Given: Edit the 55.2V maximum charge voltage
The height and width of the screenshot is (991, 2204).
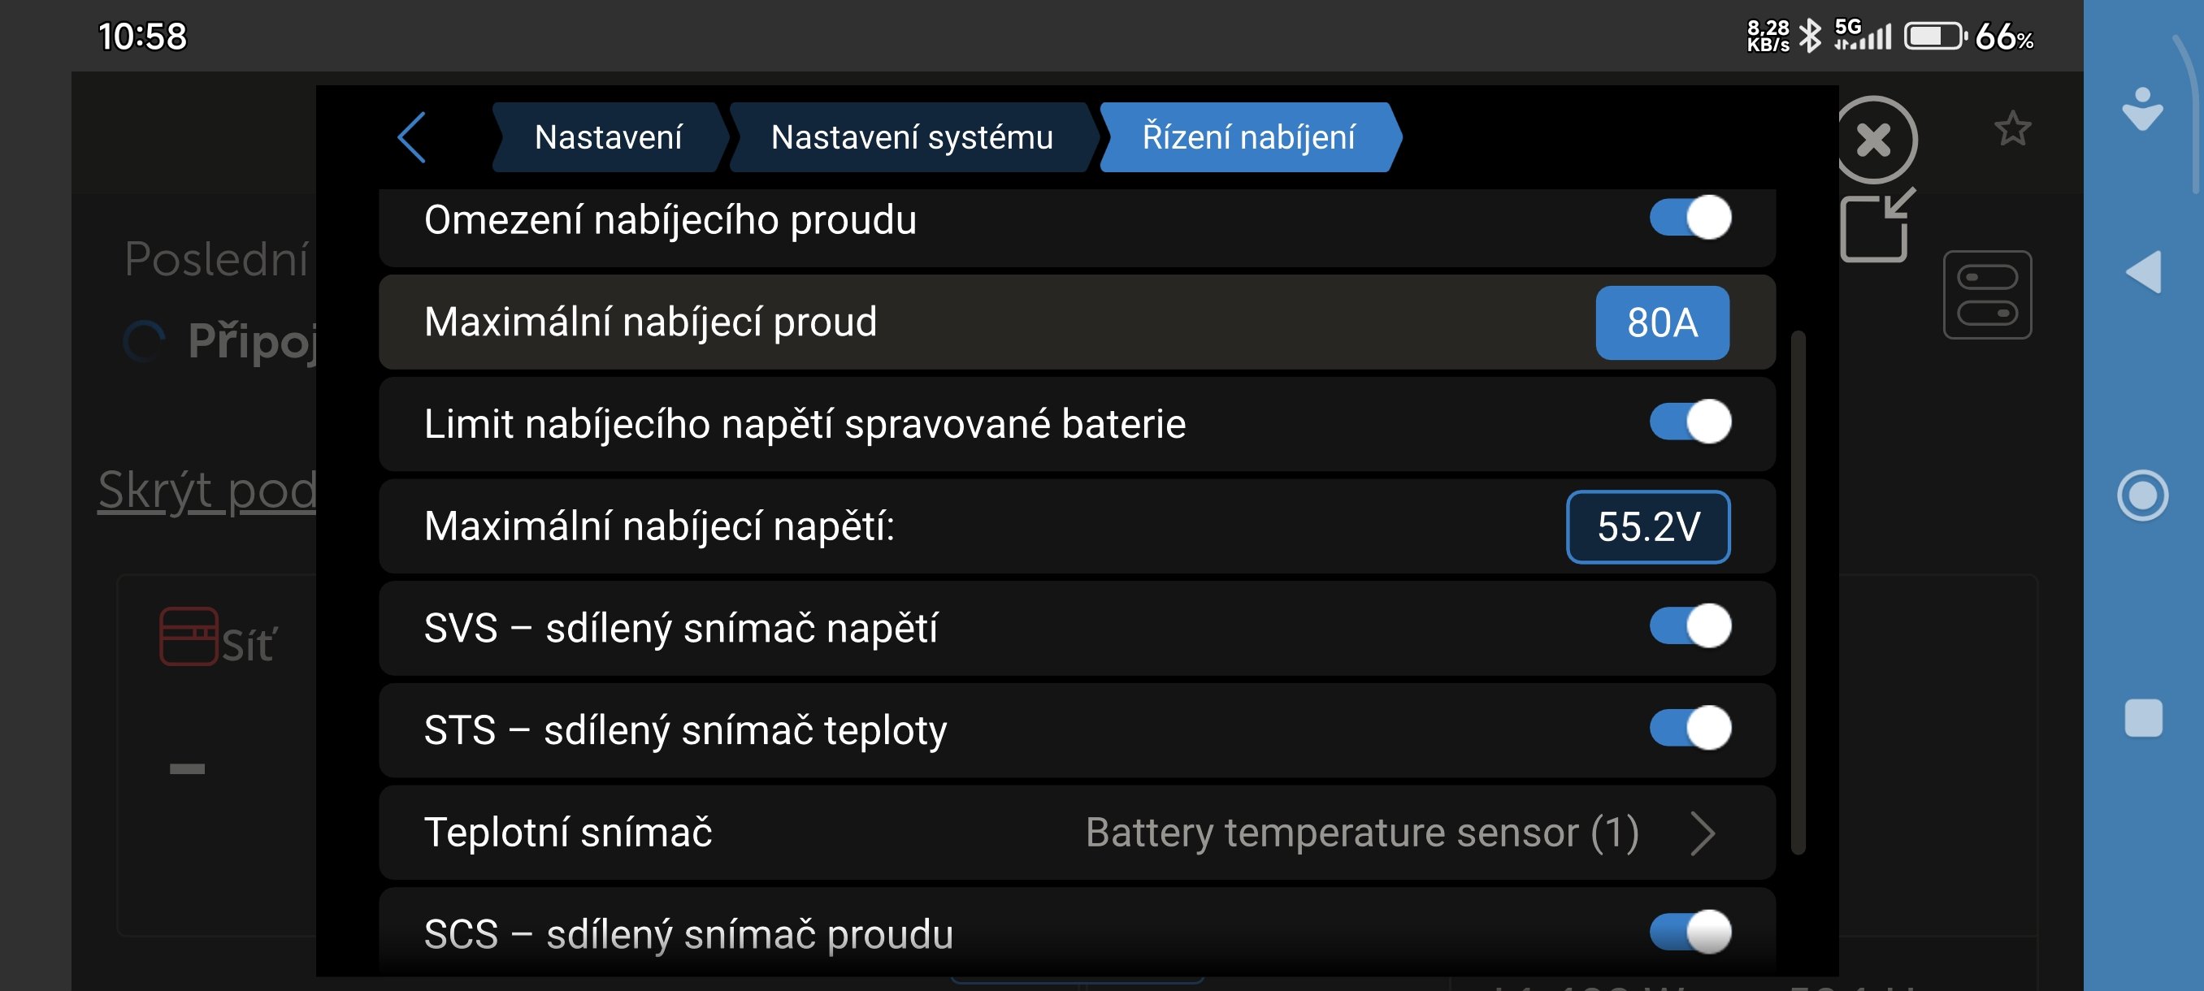Looking at the screenshot, I should click(1648, 526).
